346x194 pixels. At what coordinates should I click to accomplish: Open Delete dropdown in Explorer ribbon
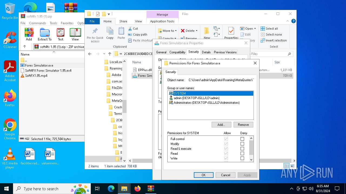click(189, 31)
